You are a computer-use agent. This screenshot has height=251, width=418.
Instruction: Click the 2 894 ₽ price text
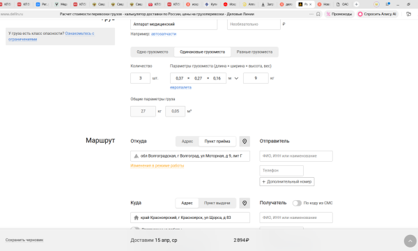(x=241, y=240)
